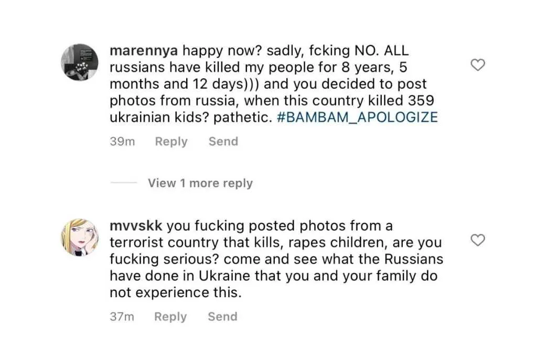This screenshot has height=358, width=537.
Task: Expand View 1 more reply
Action: [x=200, y=182]
